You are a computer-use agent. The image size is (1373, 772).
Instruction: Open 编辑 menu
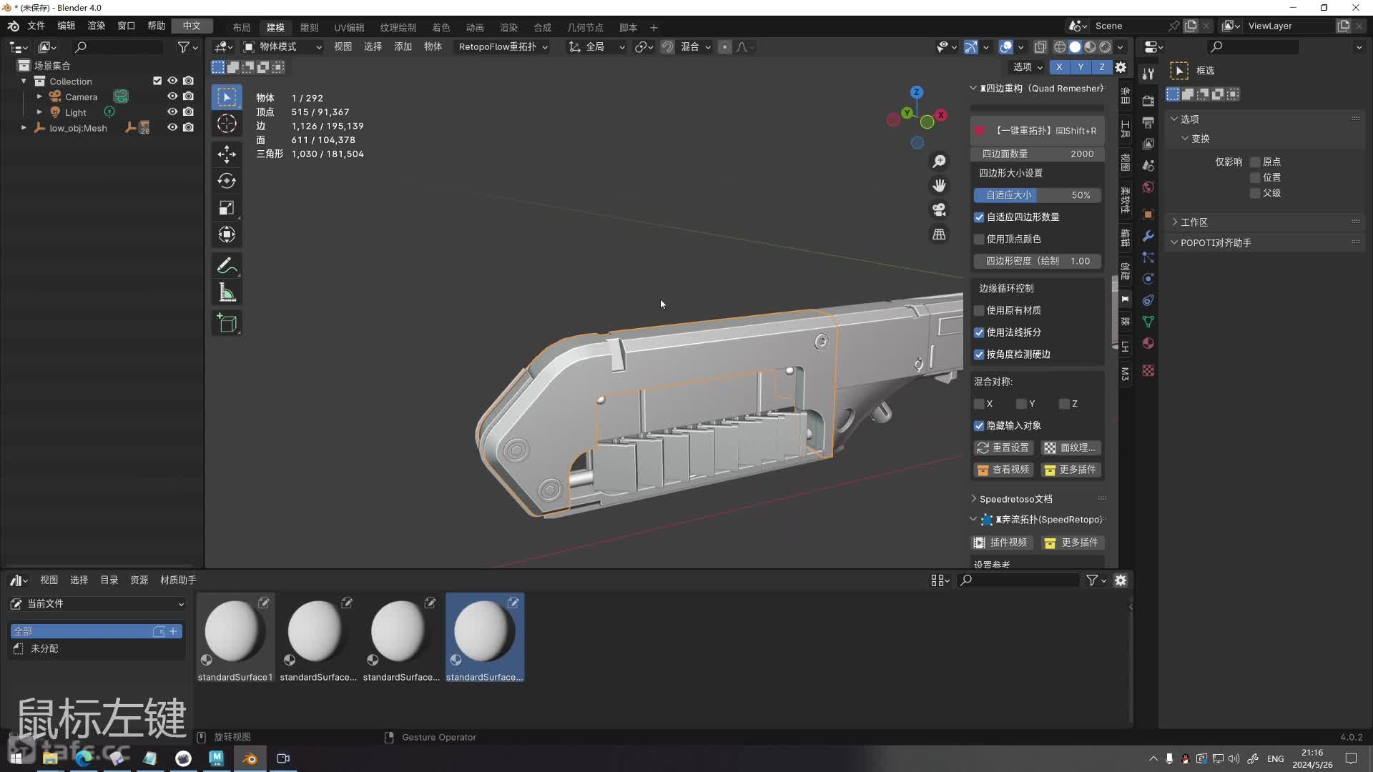66,26
